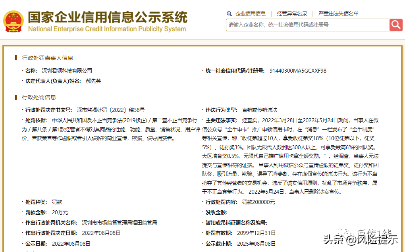The height and width of the screenshot is (252, 405).
Task: Click the 国家企业信用信息公示系统 site title
Action: point(107,17)
